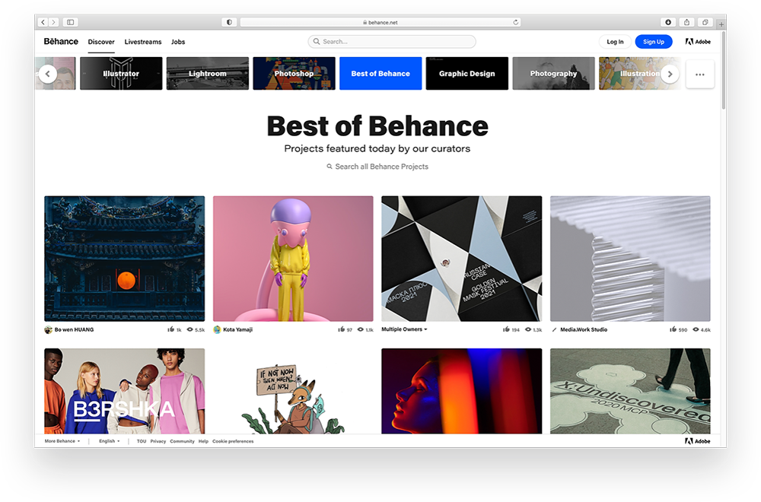The image size is (761, 502).
Task: Open the Livestreams tab
Action: [x=143, y=42]
